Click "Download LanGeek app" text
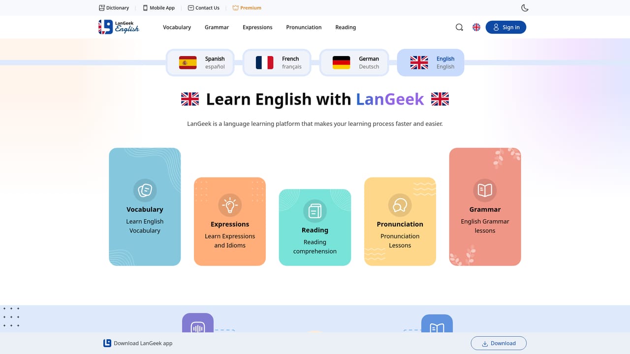This screenshot has height=354, width=630. (x=143, y=343)
